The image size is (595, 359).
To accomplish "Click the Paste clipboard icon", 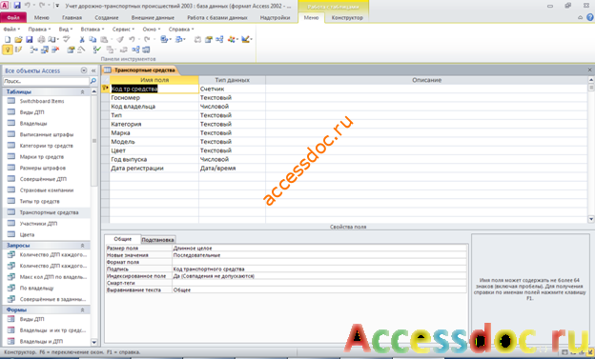I will [x=104, y=39].
